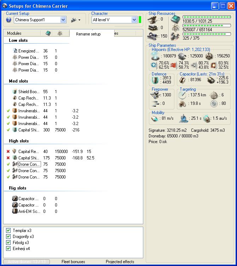This screenshot has height=266, width=237.
Task: Click the max velocity icon in Mobility
Action: click(x=155, y=118)
